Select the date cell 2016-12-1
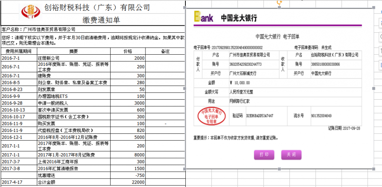The height and width of the screenshot is (187, 382). point(19,137)
